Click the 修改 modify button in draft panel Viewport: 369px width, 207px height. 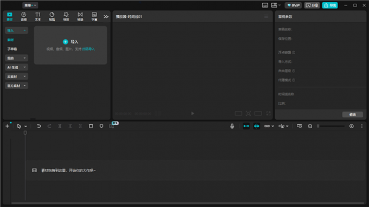(x=353, y=115)
